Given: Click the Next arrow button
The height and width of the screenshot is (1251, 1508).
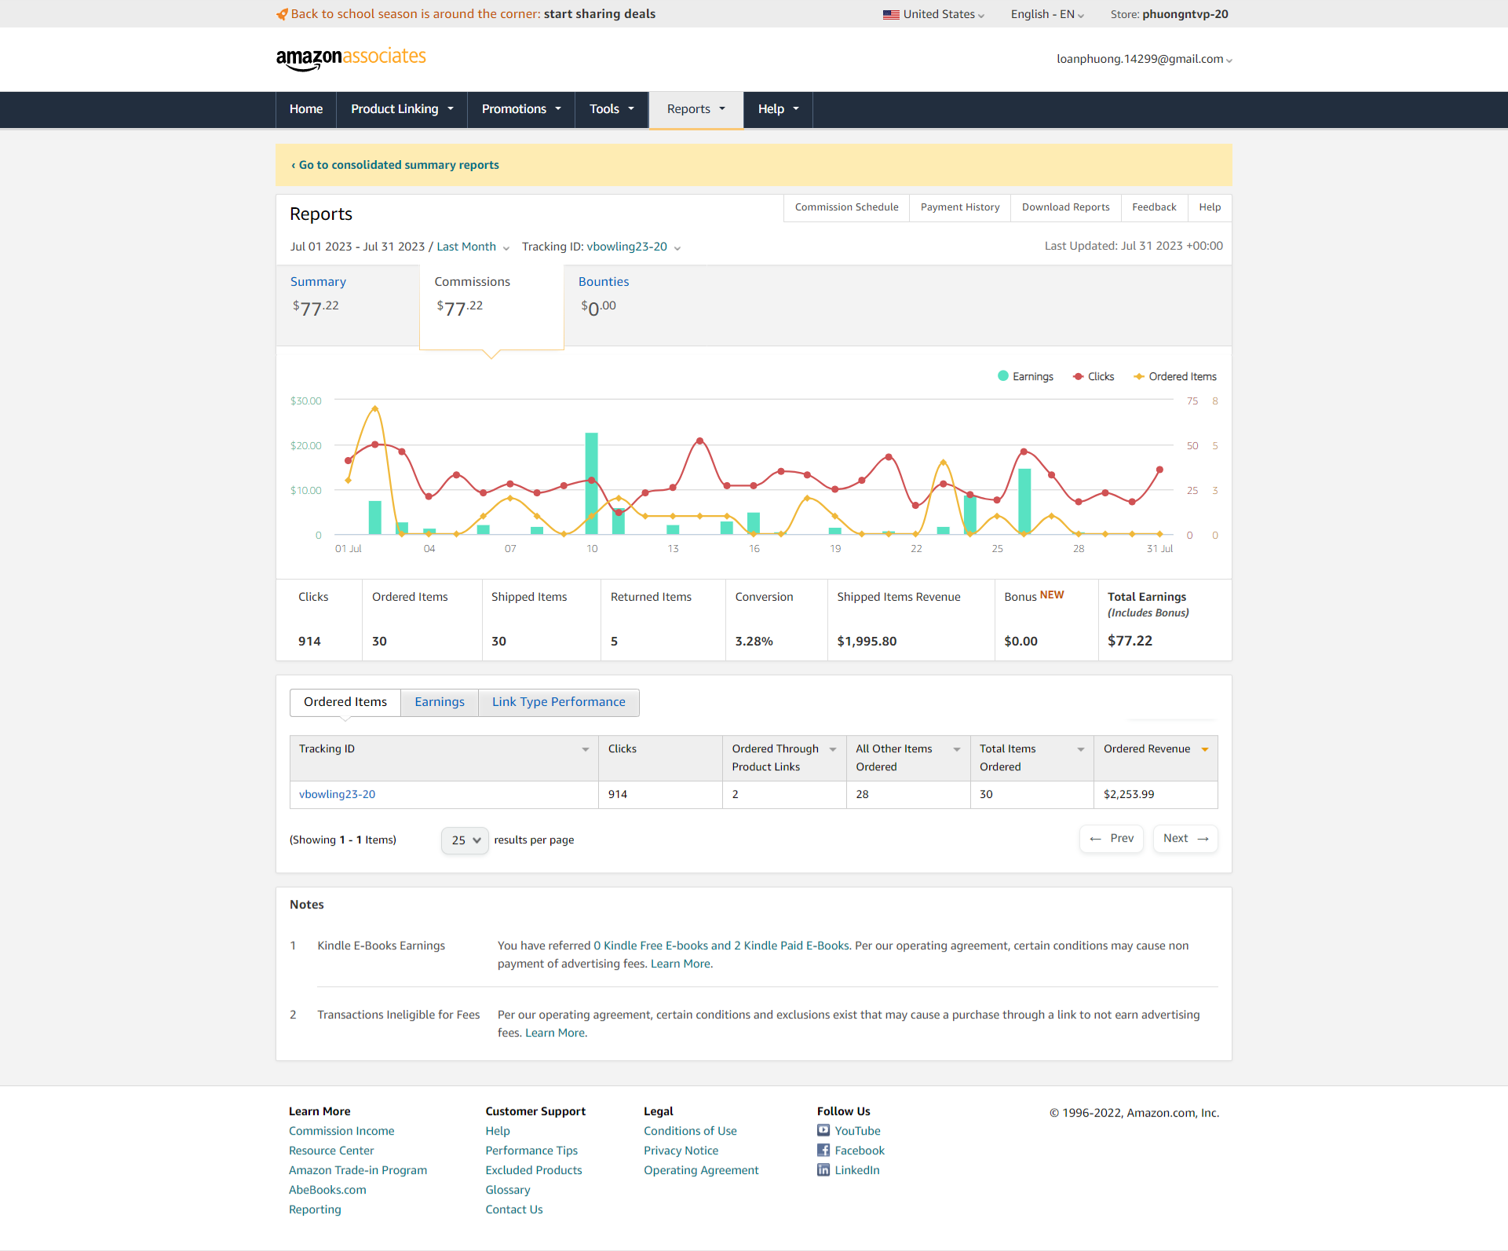Looking at the screenshot, I should pyautogui.click(x=1185, y=839).
